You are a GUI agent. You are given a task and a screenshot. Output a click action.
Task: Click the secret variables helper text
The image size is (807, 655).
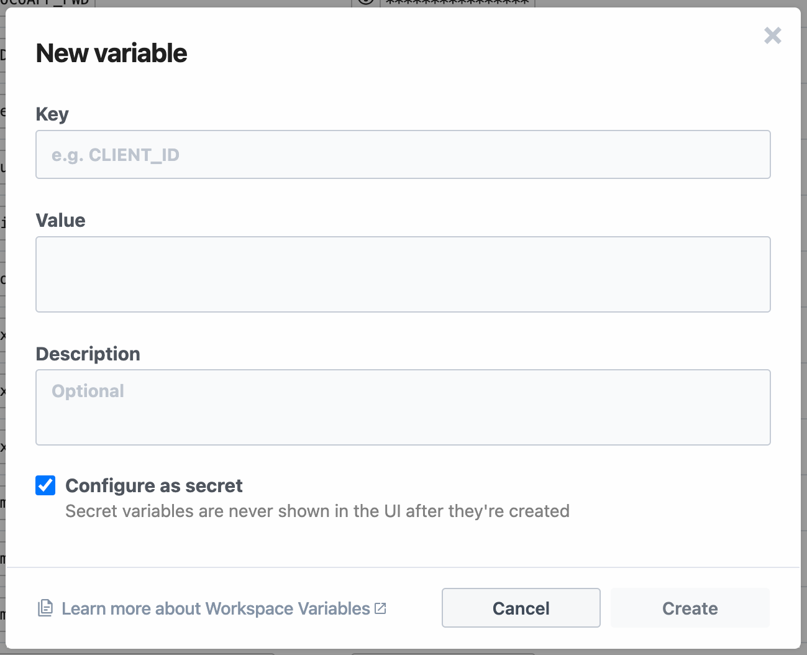[317, 511]
